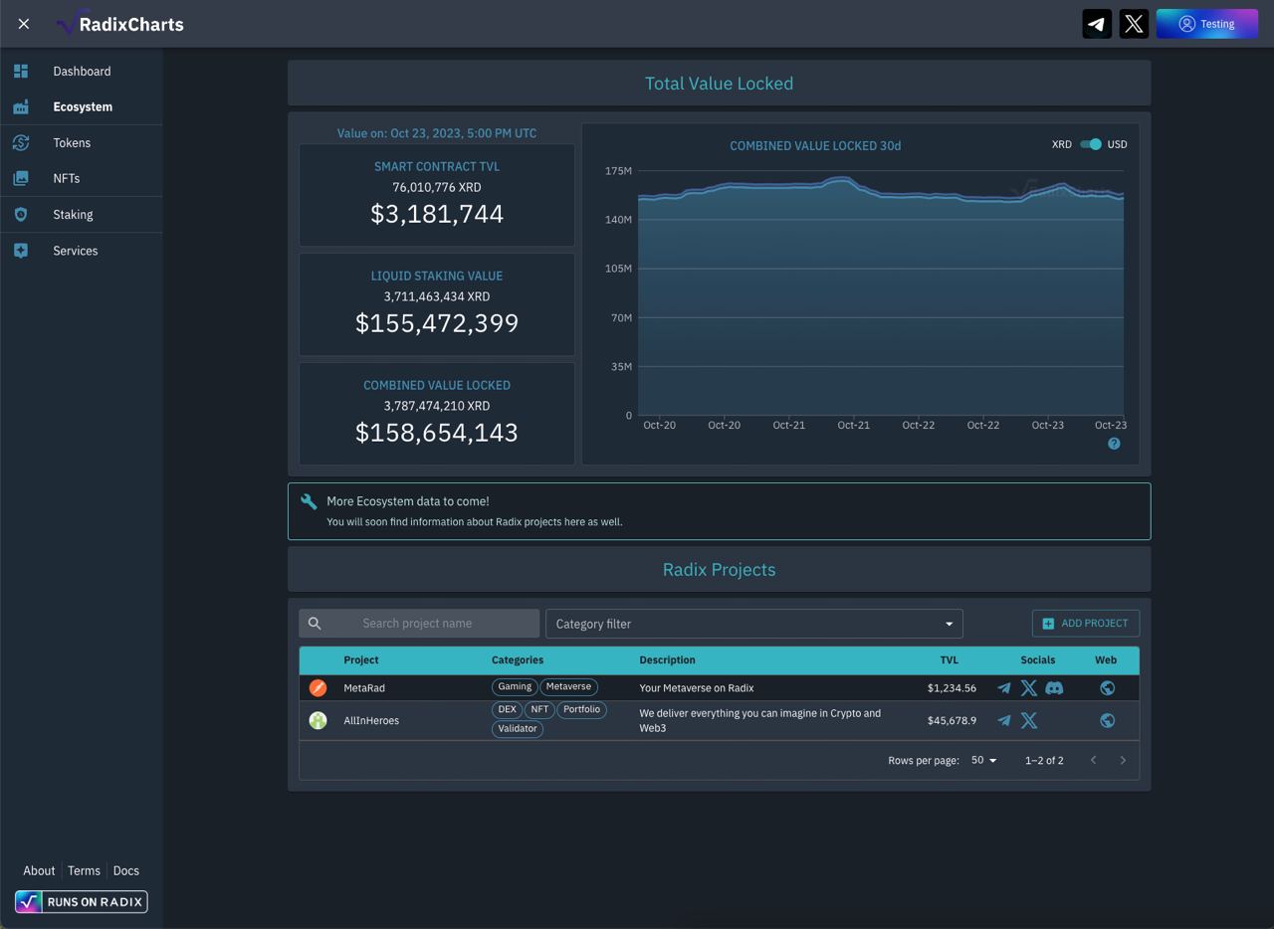
Task: Click the XRD label beside the toggle
Action: coord(1061,144)
